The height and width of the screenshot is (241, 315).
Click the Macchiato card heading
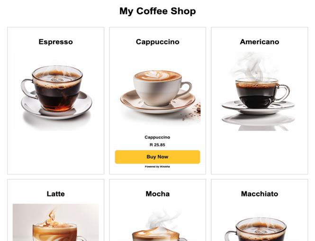260,194
